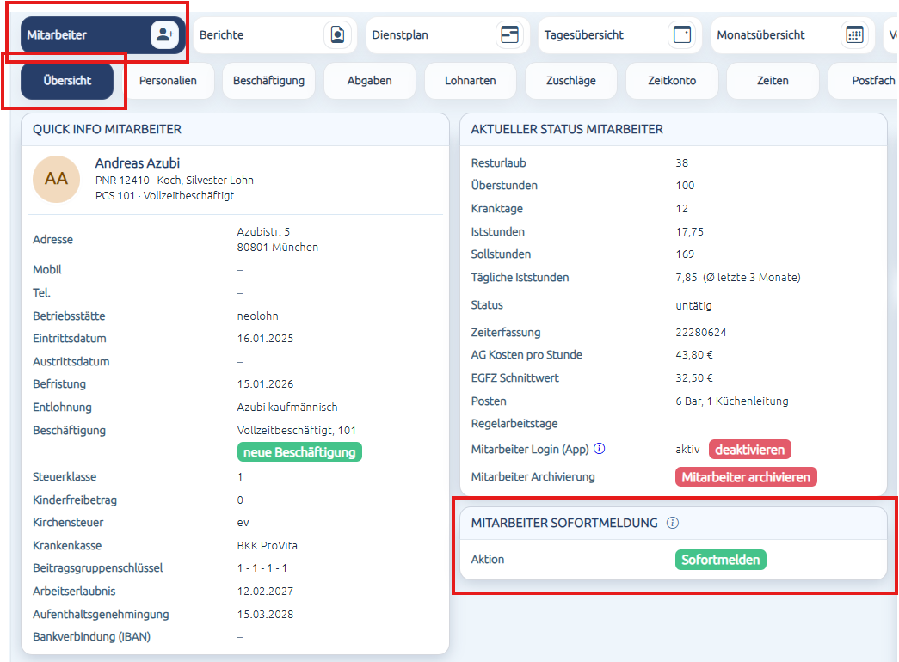The width and height of the screenshot is (899, 662).
Task: Click the green Sofortmelden button
Action: (721, 560)
